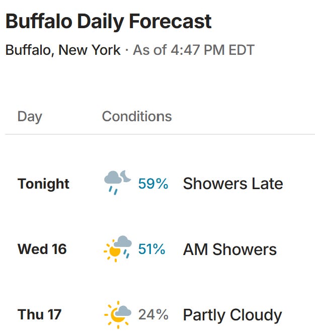Click the Buffalo Daily Forecast heading

(x=108, y=21)
